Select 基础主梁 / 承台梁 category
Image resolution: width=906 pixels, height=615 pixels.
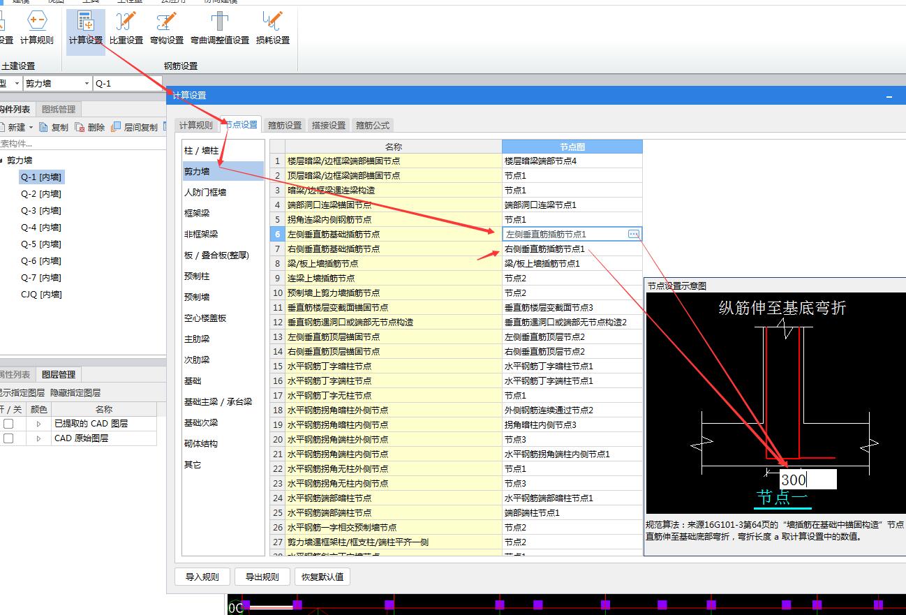[x=223, y=402]
